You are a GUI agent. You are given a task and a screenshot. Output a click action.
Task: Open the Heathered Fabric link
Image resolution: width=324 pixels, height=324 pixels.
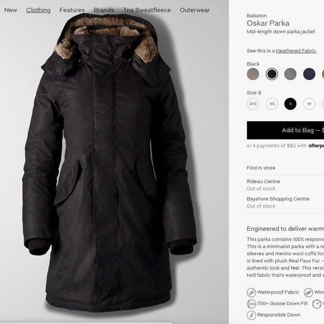point(296,51)
